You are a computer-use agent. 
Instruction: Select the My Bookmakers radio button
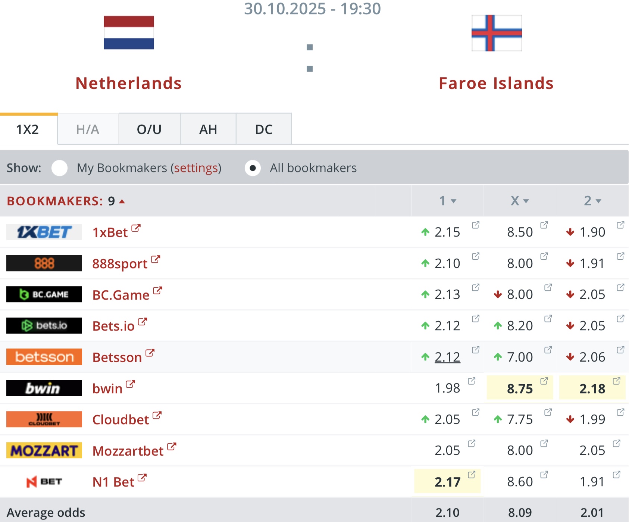click(60, 168)
